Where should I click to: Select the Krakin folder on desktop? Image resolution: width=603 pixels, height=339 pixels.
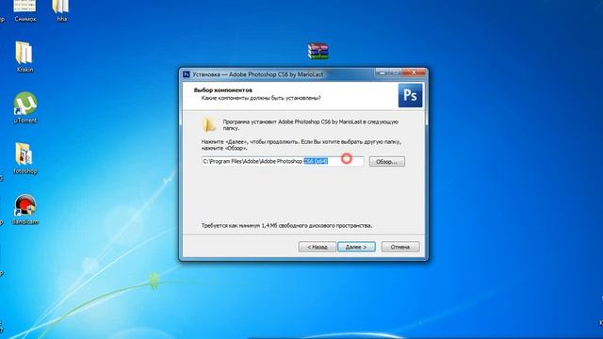pyautogui.click(x=24, y=56)
